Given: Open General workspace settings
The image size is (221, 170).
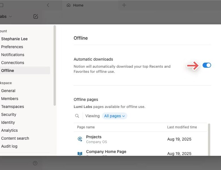Looking at the screenshot, I should [x=8, y=91].
